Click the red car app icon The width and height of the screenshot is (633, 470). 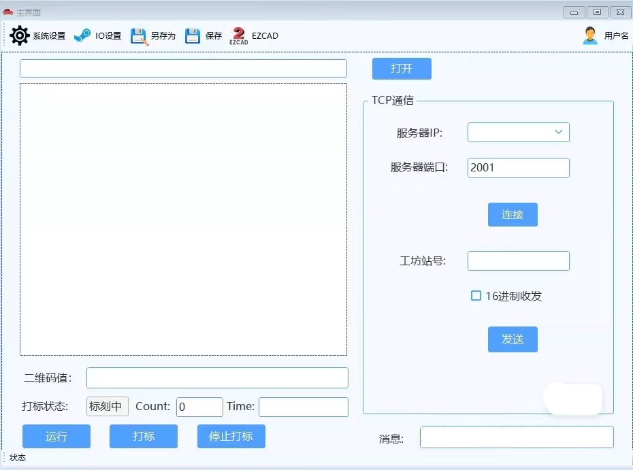point(7,12)
